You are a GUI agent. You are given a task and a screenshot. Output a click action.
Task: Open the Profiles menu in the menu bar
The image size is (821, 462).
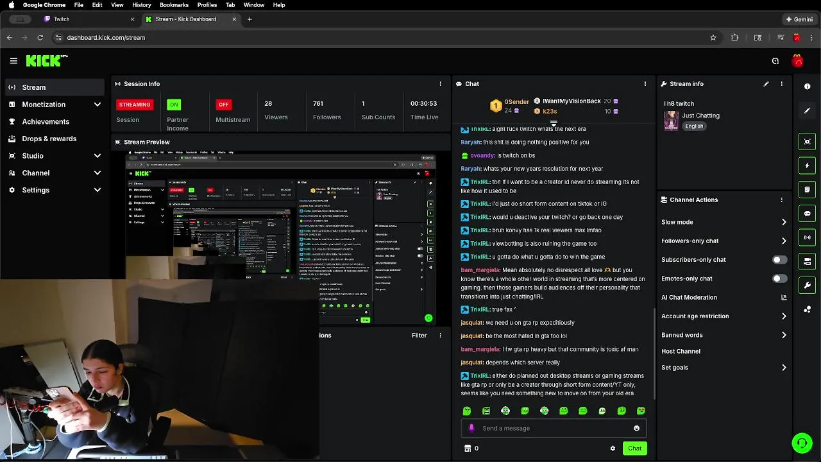point(207,5)
